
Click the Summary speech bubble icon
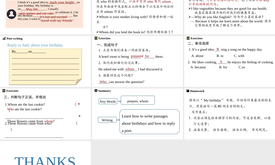(96, 91)
